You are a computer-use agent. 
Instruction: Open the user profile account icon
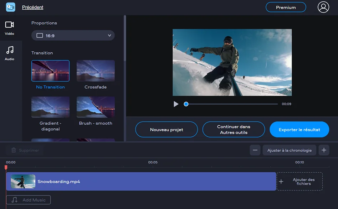323,7
